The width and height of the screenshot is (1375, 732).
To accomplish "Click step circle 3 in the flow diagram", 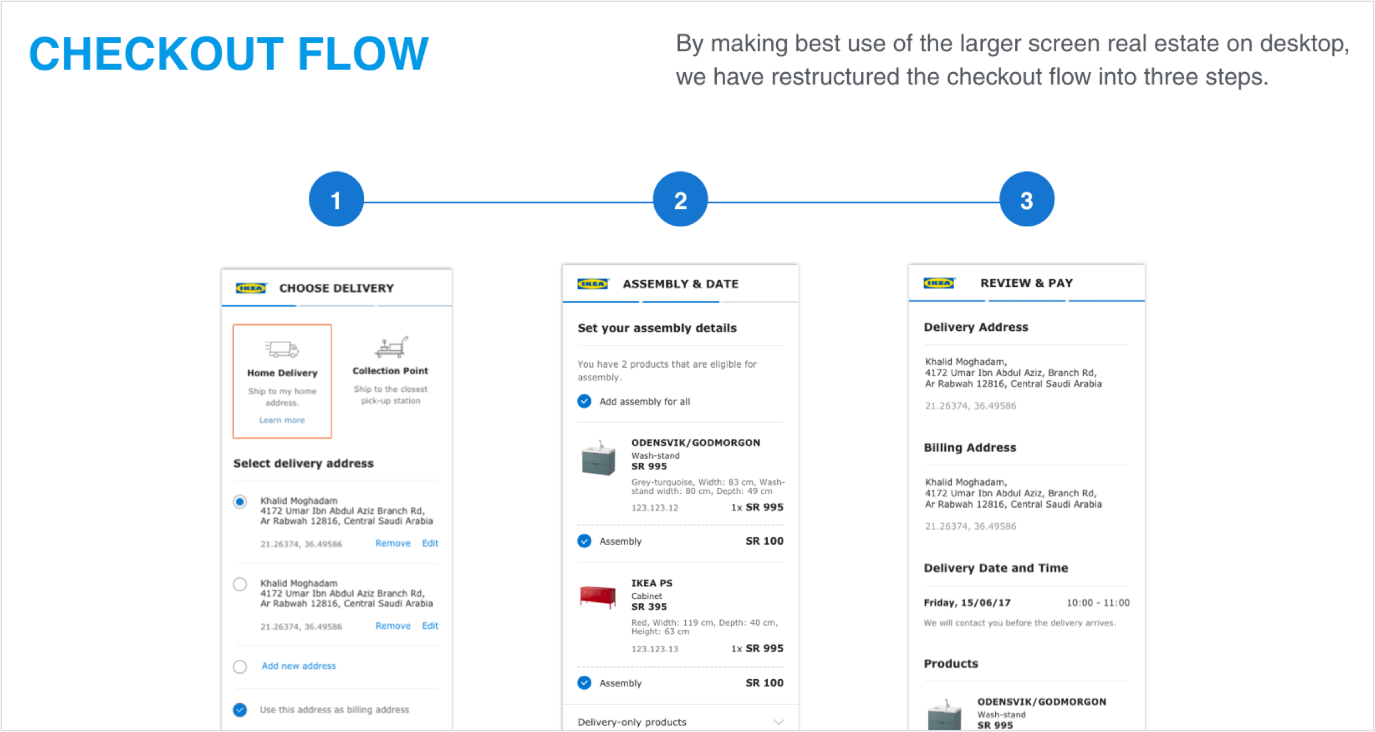I will coord(1026,199).
